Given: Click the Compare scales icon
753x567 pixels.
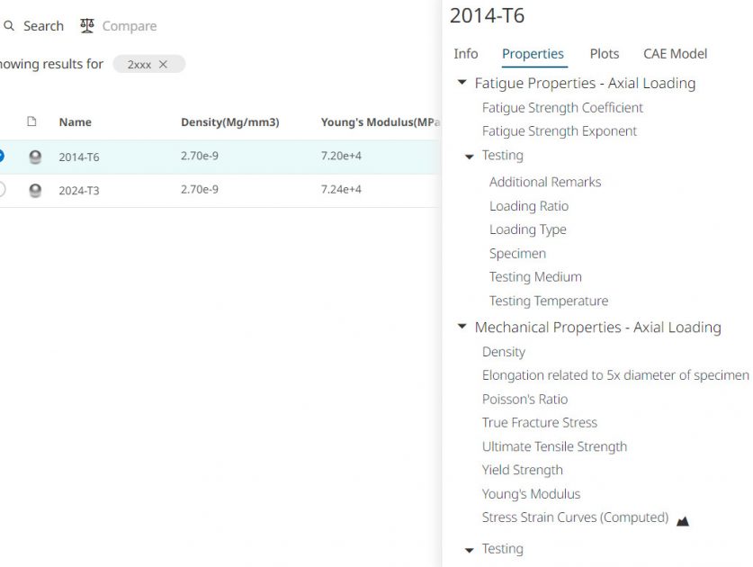Looking at the screenshot, I should (x=87, y=26).
